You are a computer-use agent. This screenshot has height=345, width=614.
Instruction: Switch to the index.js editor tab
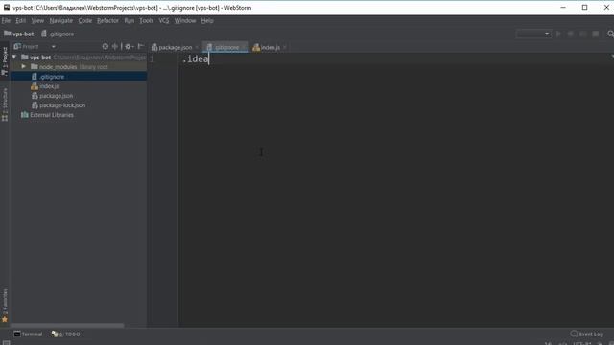[270, 47]
